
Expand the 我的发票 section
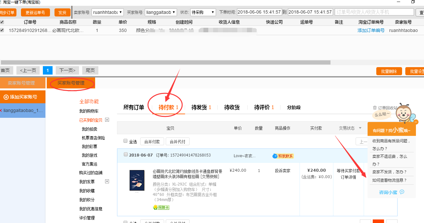[x=107, y=181]
